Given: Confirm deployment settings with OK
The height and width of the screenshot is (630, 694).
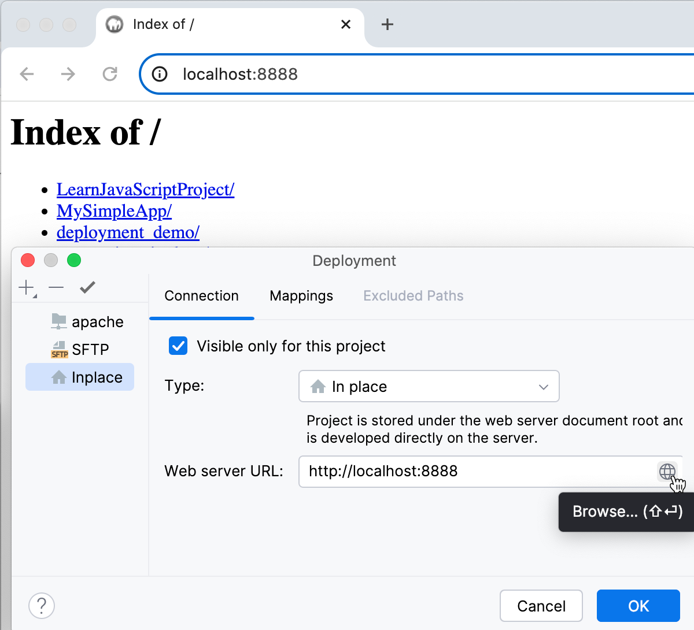Looking at the screenshot, I should point(638,606).
